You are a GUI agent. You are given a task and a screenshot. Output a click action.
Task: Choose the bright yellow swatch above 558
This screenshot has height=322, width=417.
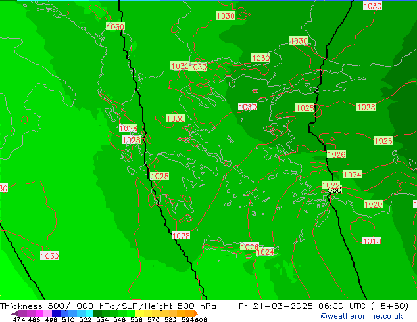pos(139,313)
